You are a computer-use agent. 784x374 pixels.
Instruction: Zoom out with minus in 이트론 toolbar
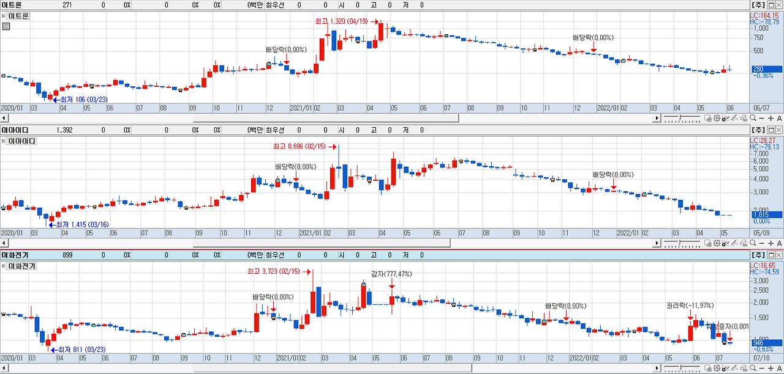tap(761, 118)
